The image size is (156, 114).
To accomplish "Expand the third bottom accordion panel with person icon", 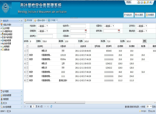I will coord(22,99).
